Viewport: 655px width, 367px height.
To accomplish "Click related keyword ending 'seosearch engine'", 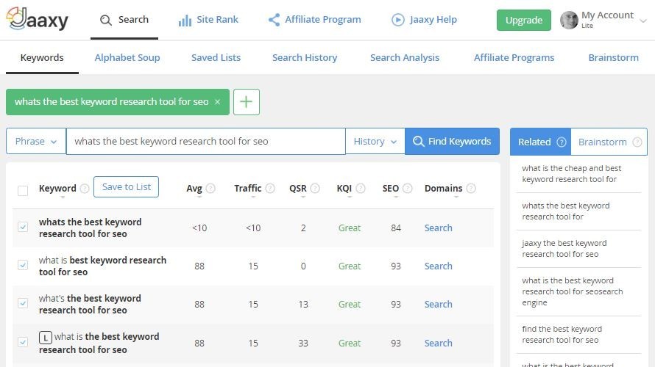I will (573, 291).
